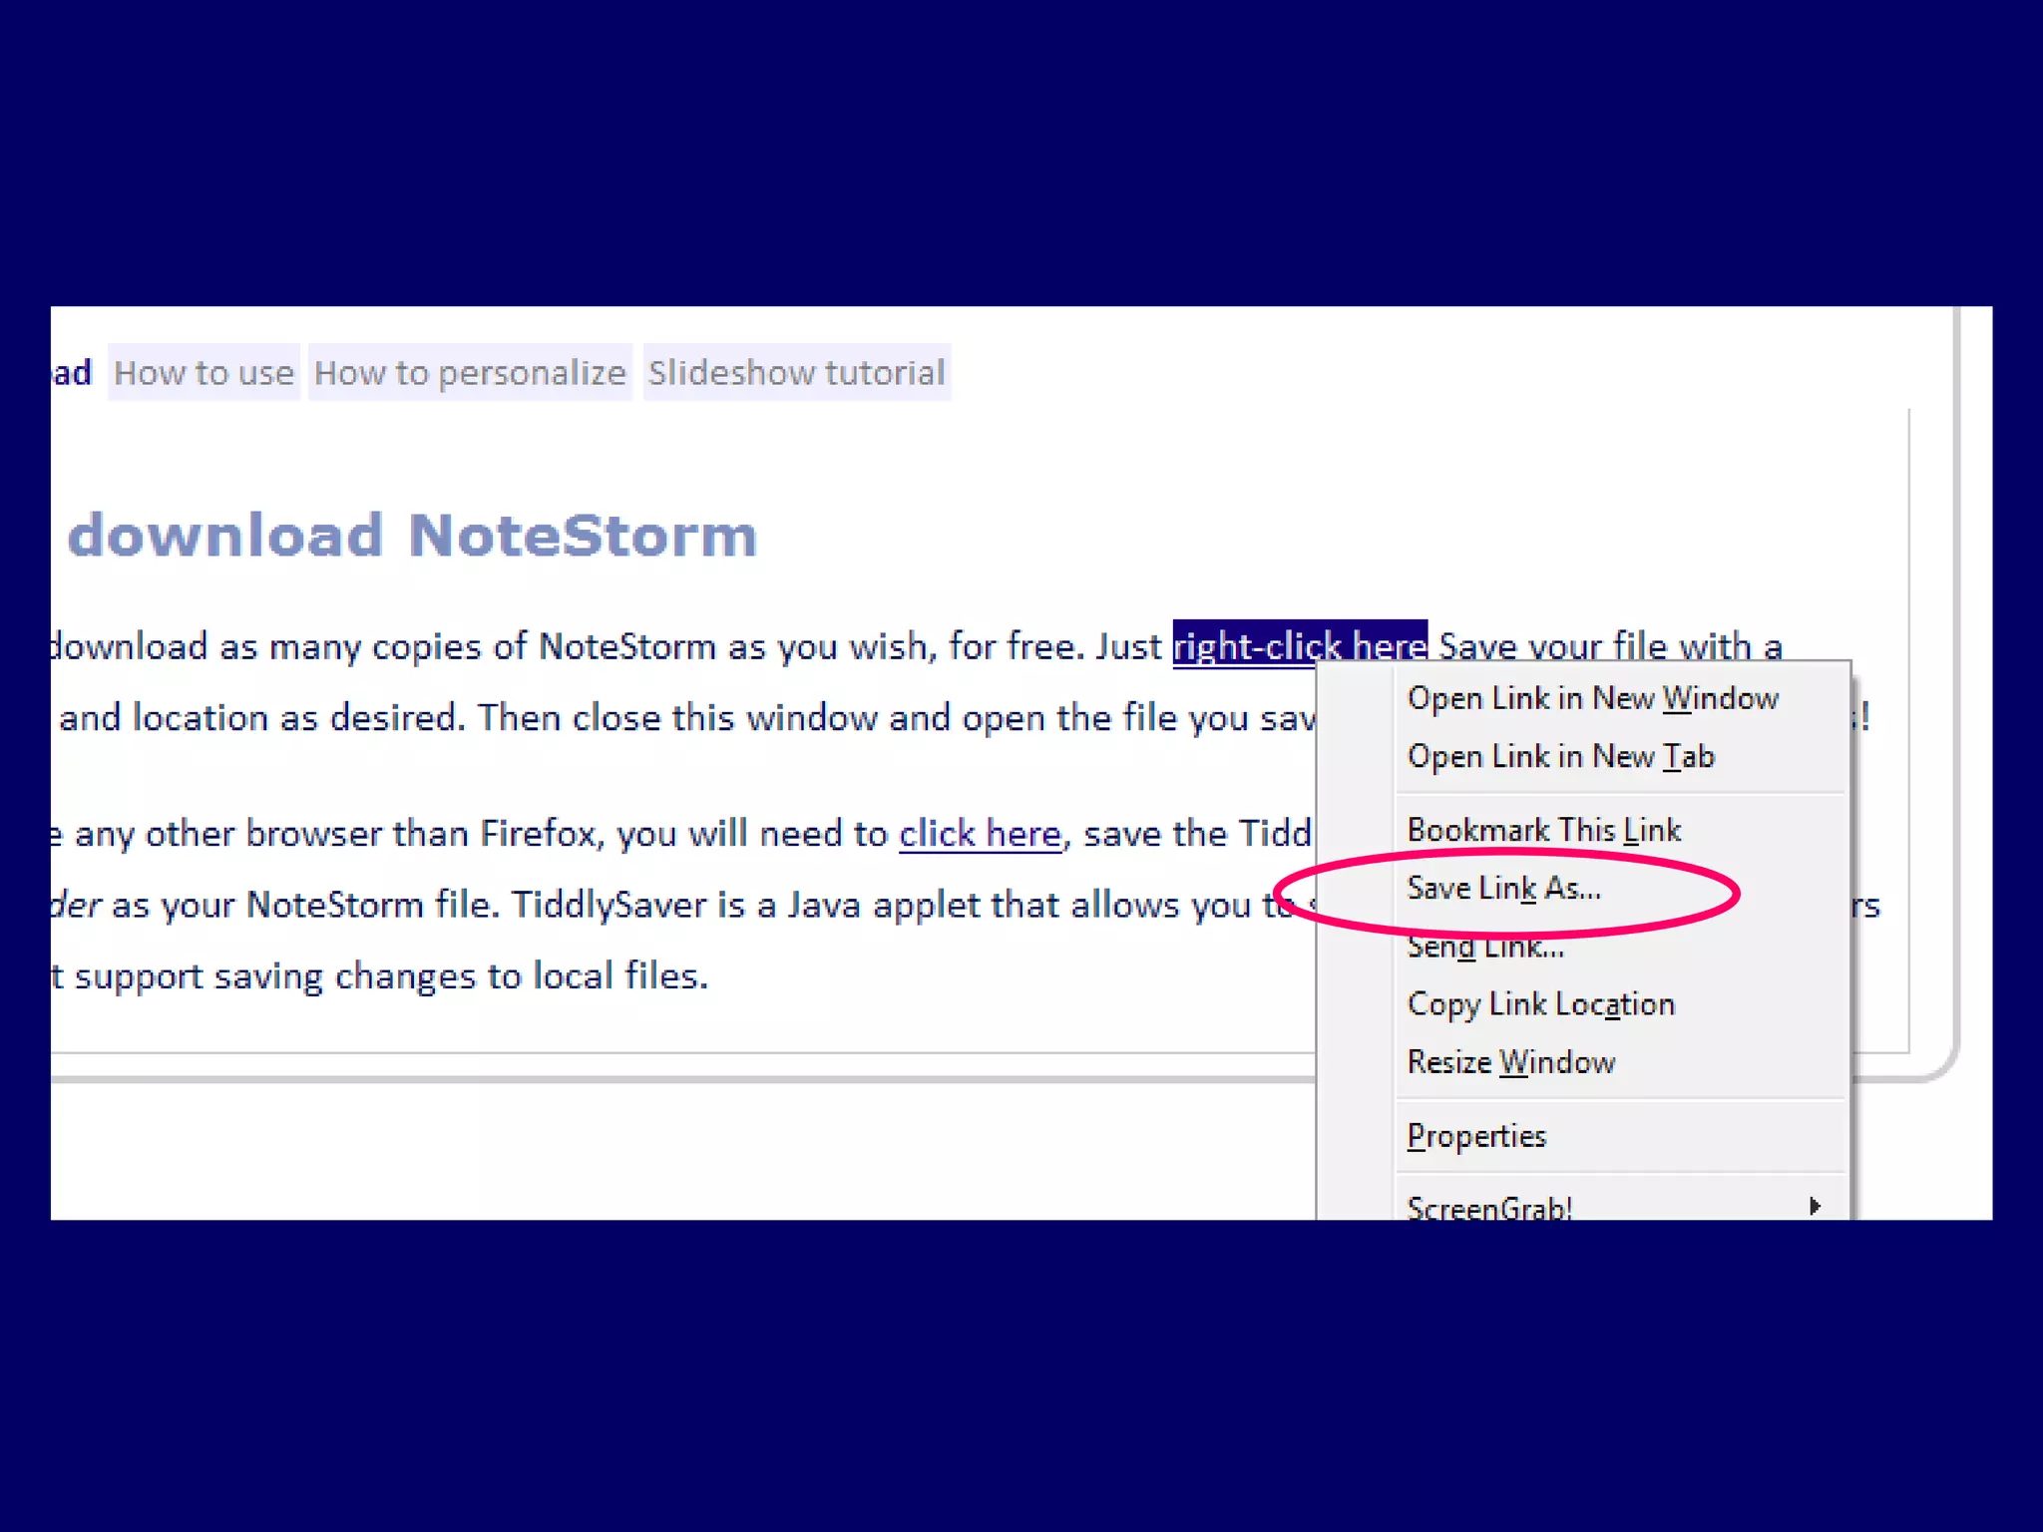This screenshot has width=2043, height=1532.
Task: Switch to the How to use tab
Action: point(204,373)
